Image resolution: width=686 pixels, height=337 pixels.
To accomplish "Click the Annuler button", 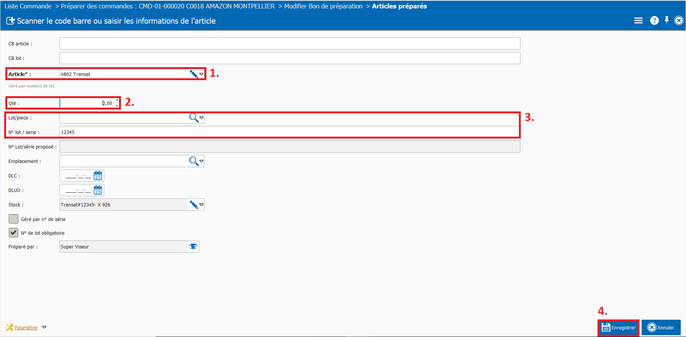I will [x=661, y=327].
